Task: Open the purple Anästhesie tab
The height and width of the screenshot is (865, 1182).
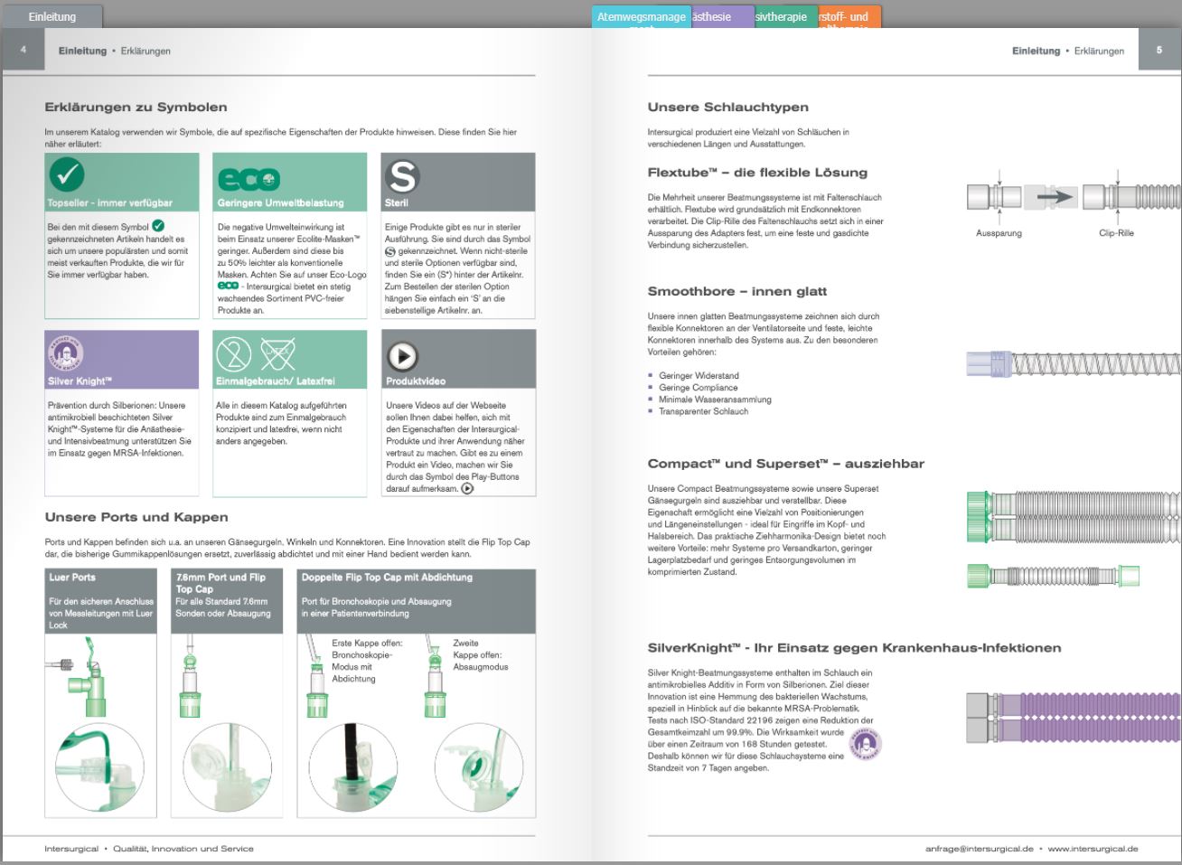Action: (x=722, y=16)
